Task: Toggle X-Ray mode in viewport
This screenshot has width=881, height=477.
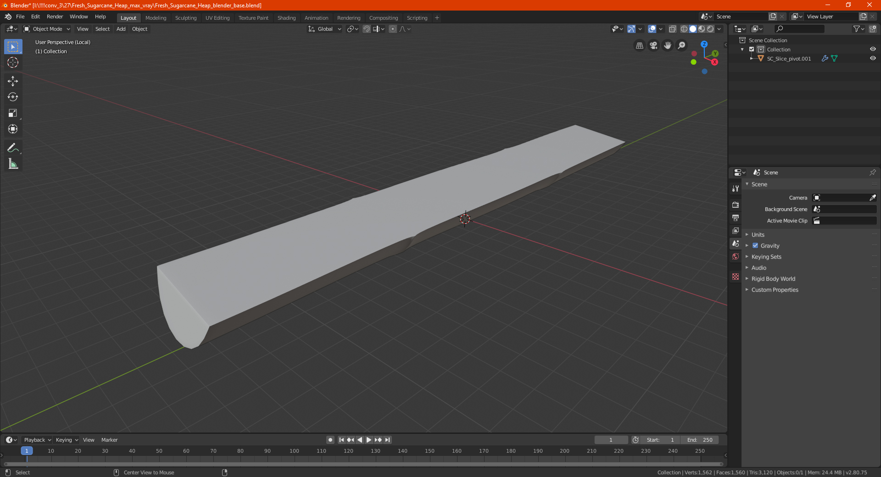Action: tap(672, 29)
